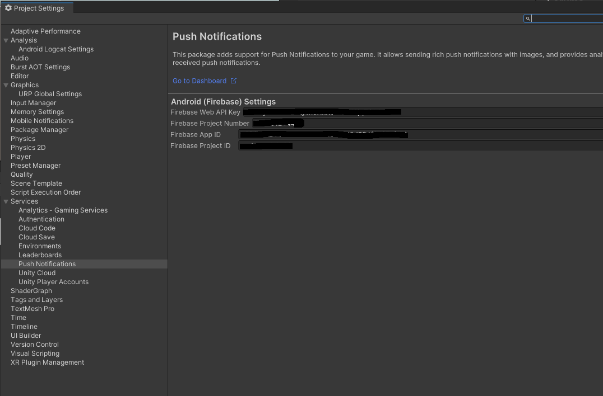Collapse the Services tree group
603x396 pixels.
tap(6, 201)
